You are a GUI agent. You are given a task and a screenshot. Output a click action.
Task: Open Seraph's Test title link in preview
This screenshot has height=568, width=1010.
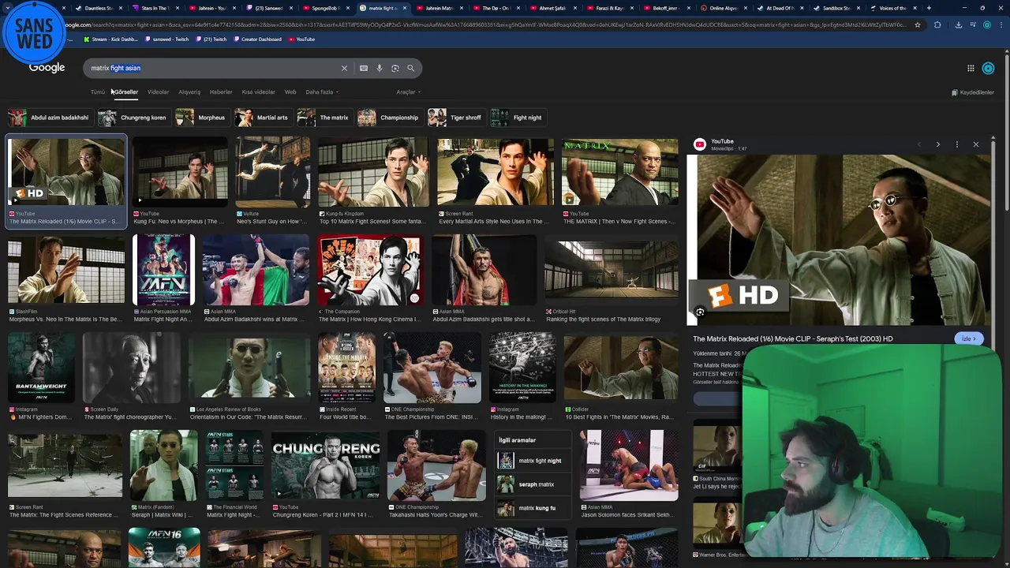pyautogui.click(x=793, y=339)
